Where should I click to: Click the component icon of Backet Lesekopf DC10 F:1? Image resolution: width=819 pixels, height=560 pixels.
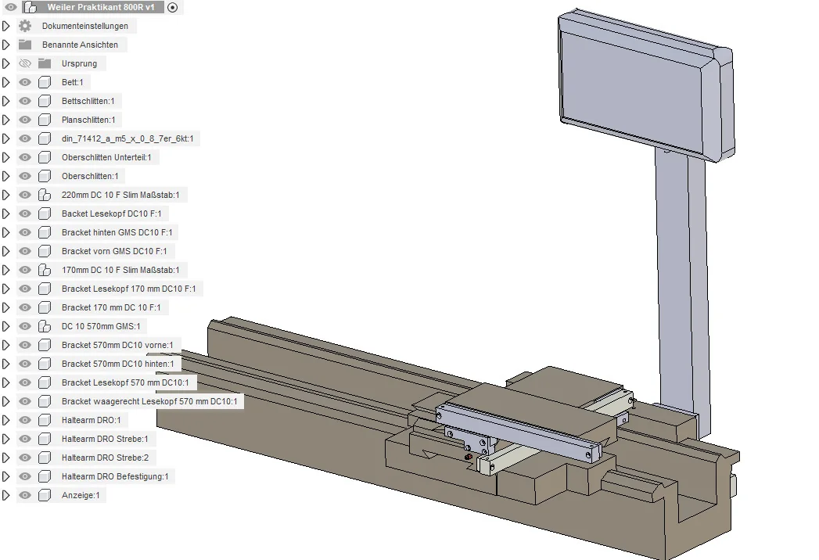click(45, 214)
